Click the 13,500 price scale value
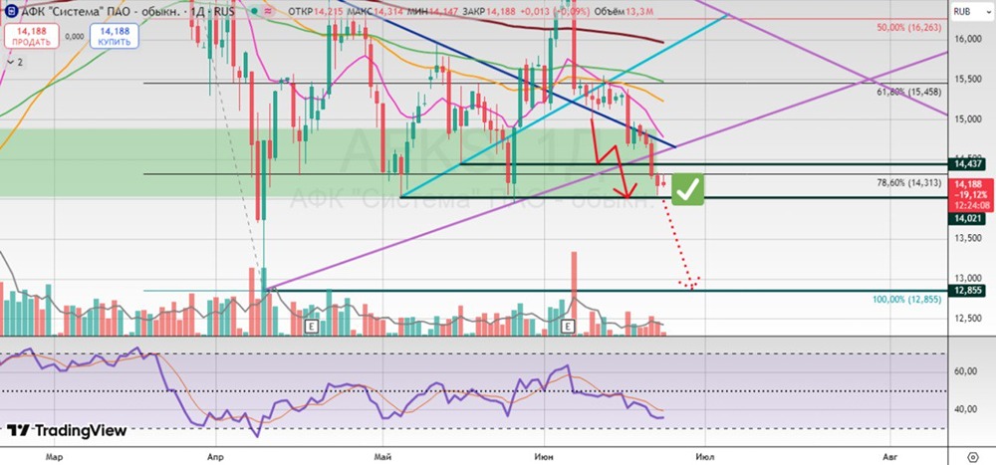Screen dimensions: 996x465 pos(968,238)
